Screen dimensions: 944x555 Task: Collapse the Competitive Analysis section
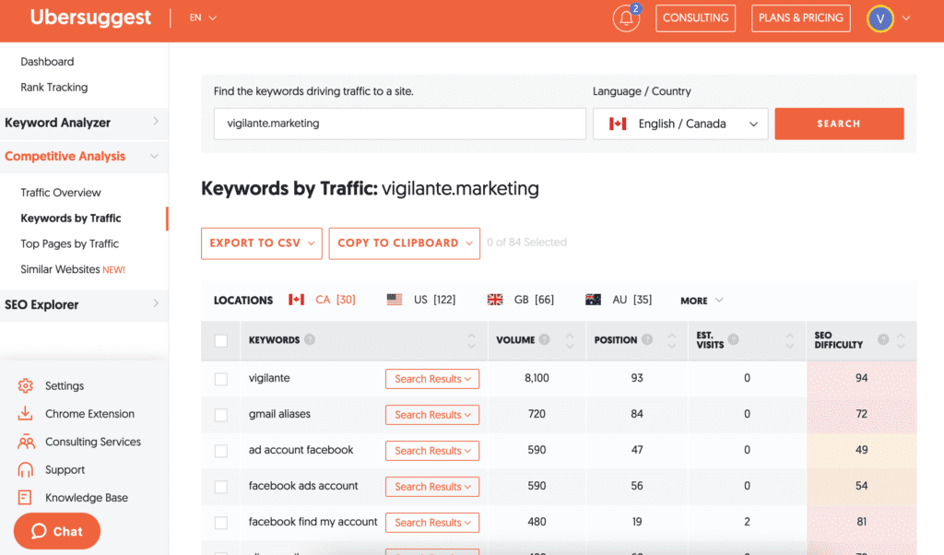pos(84,157)
